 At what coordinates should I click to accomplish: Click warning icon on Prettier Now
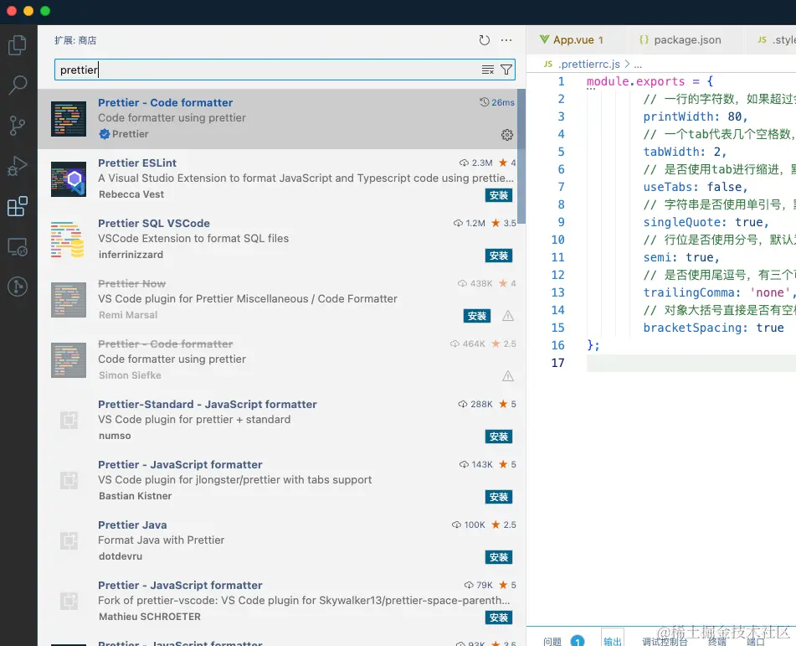coord(508,316)
